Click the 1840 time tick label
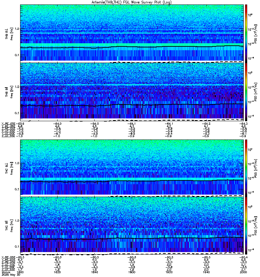Screen dimensions: 260x277 pyautogui.click(x=94, y=272)
